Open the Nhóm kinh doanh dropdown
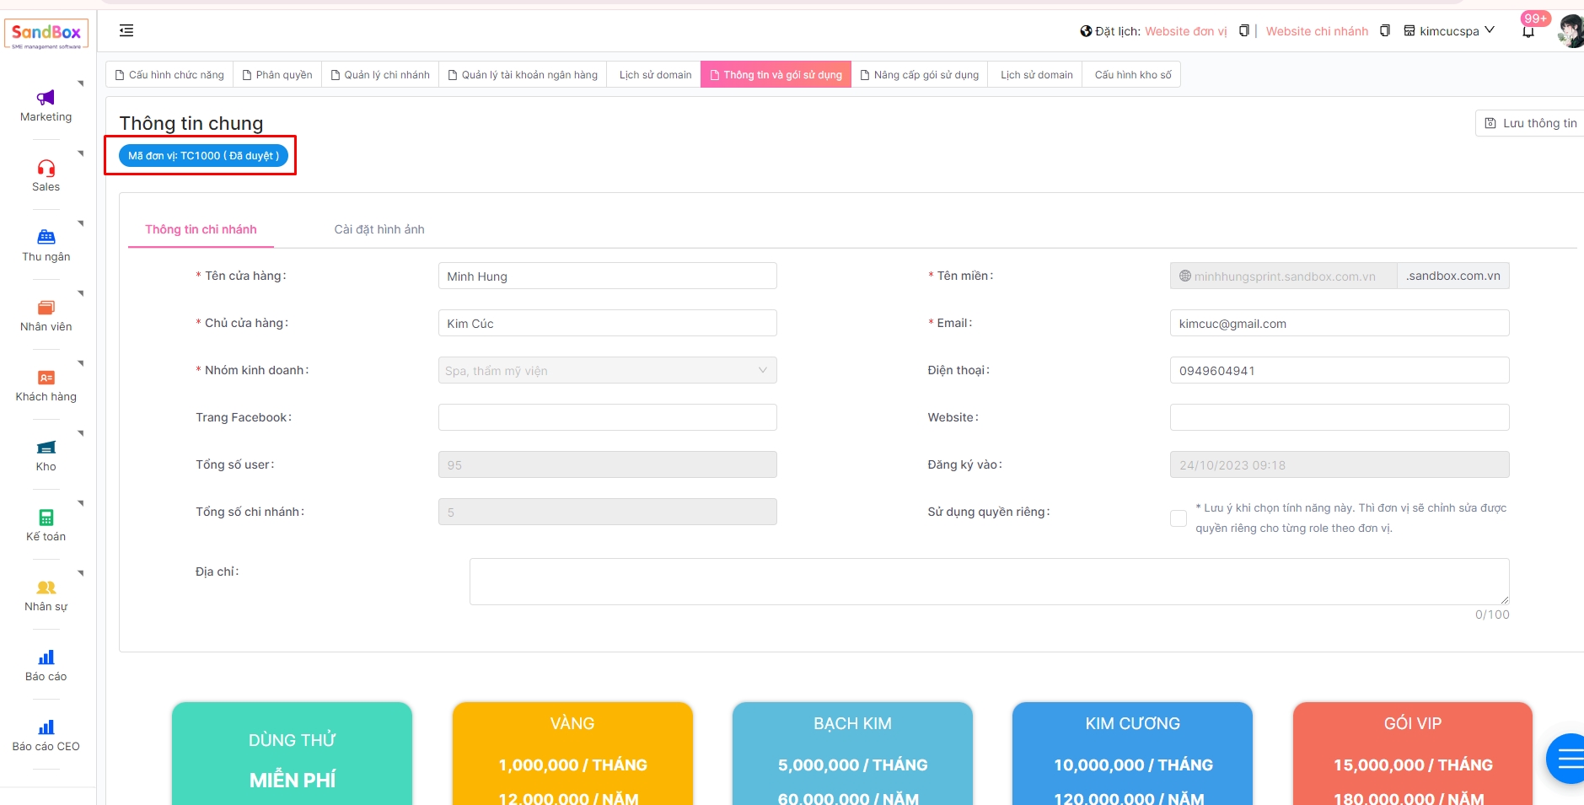 (607, 371)
